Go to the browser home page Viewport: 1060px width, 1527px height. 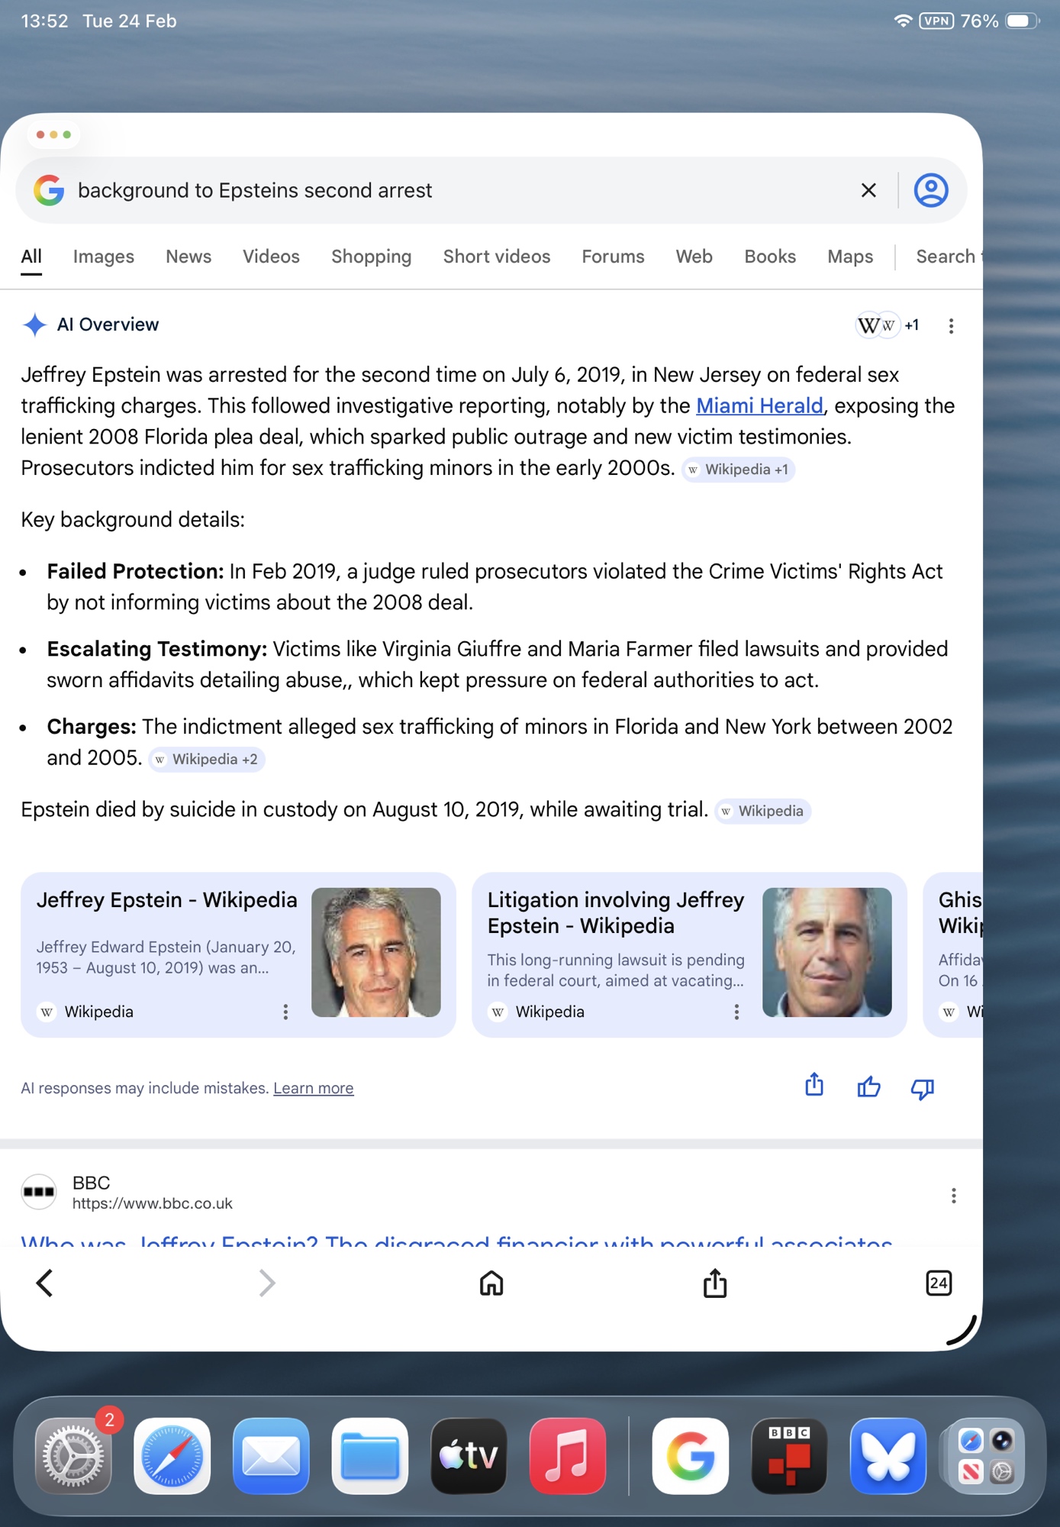tap(491, 1283)
